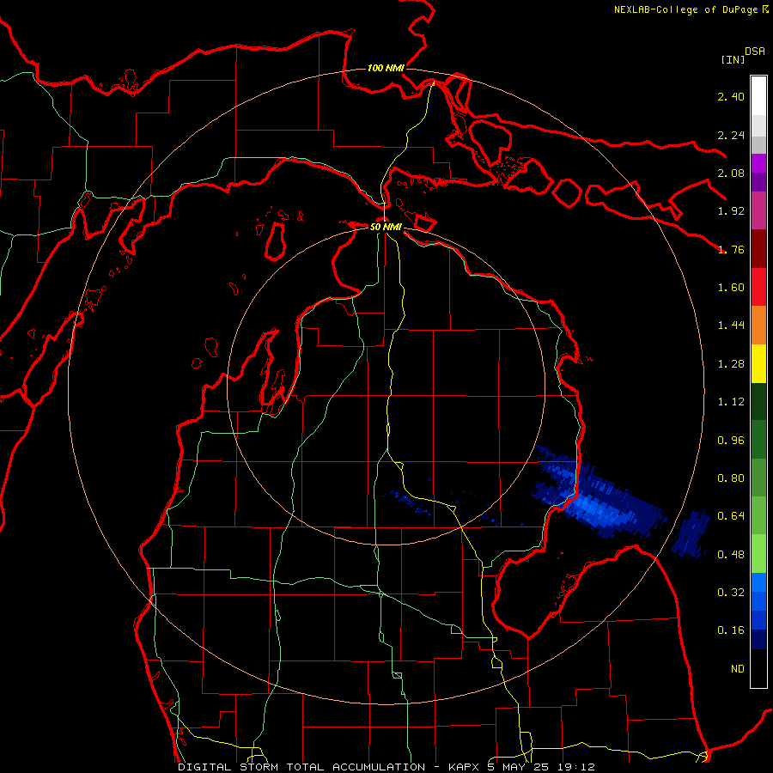The height and width of the screenshot is (773, 773).
Task: Select the 0.64 legend value
Action: click(x=731, y=516)
